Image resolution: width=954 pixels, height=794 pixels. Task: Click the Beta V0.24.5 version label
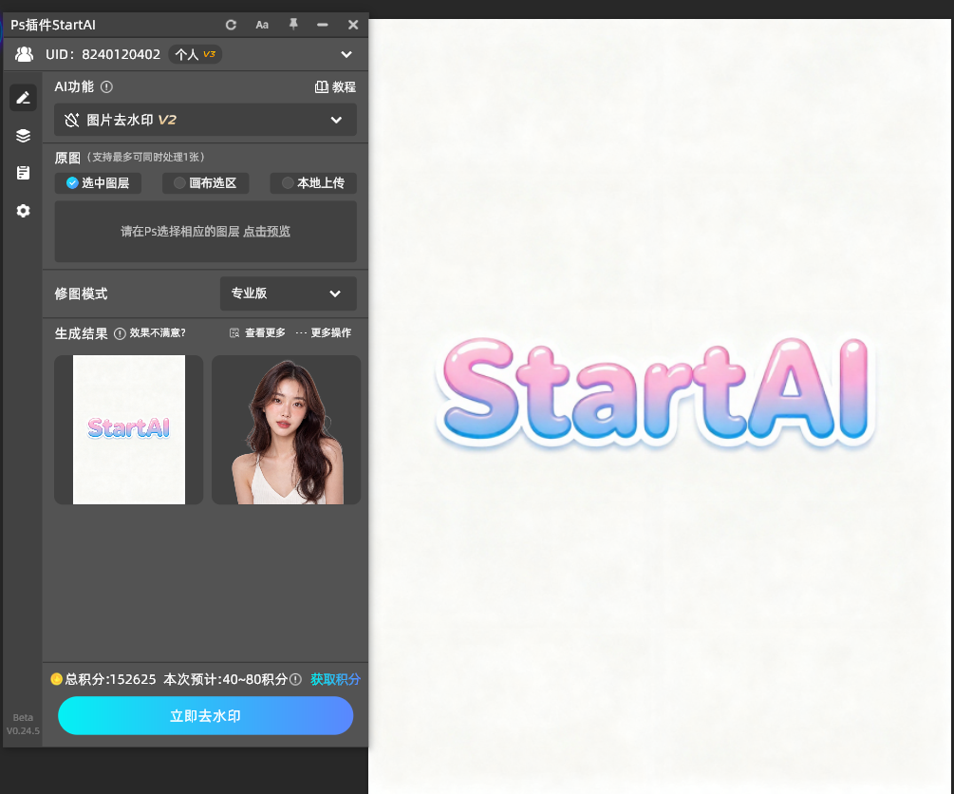coord(23,724)
